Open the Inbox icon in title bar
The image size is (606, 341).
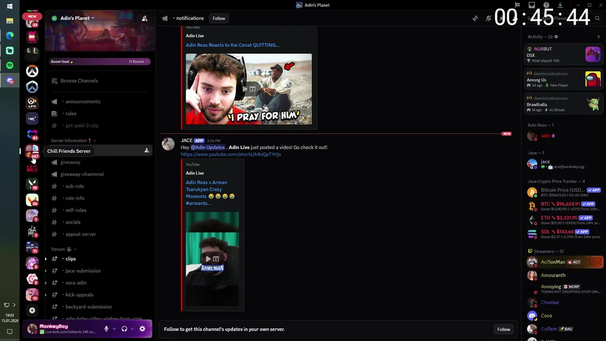pyautogui.click(x=532, y=5)
